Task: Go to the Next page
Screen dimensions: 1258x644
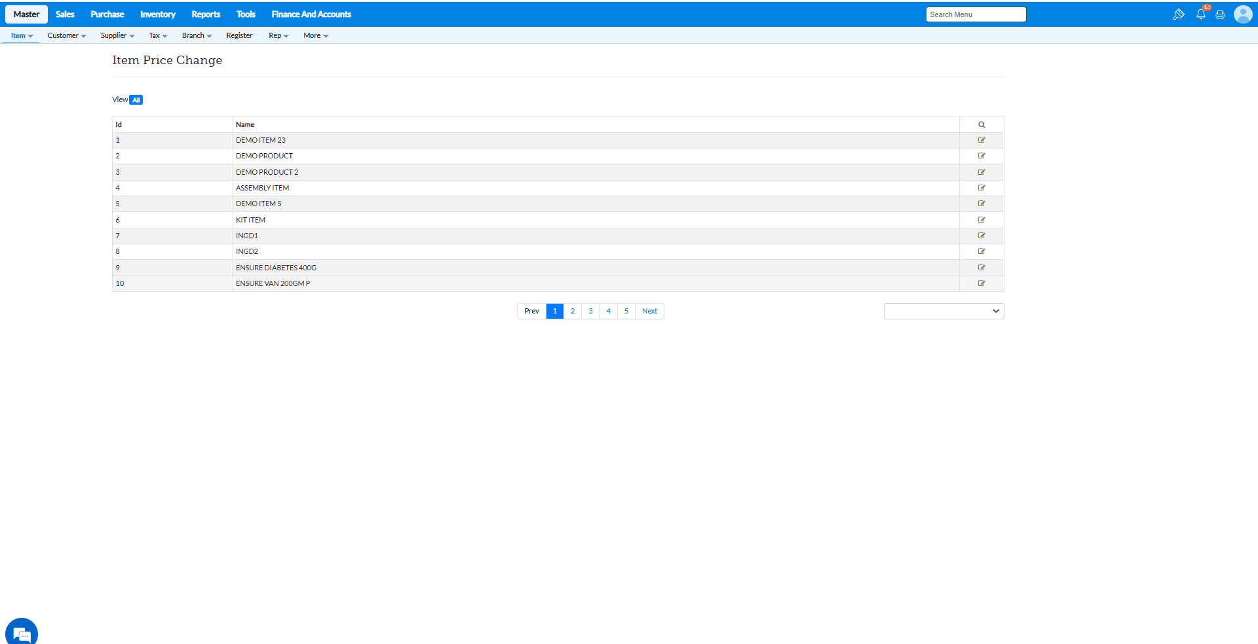Action: (649, 311)
